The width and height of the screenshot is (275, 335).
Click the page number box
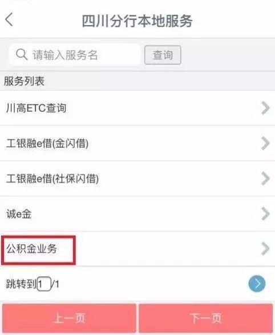pyautogui.click(x=44, y=284)
